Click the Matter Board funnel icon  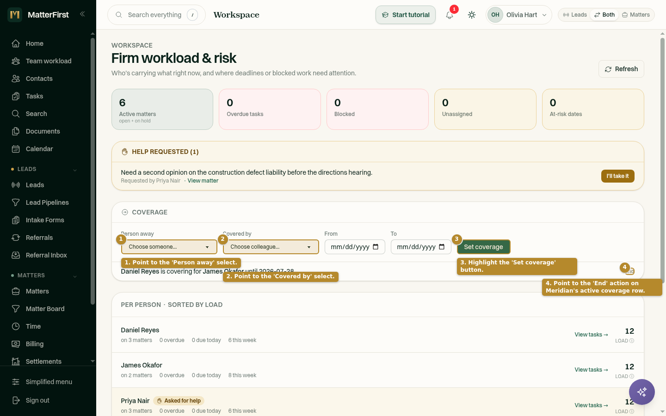[x=16, y=309]
